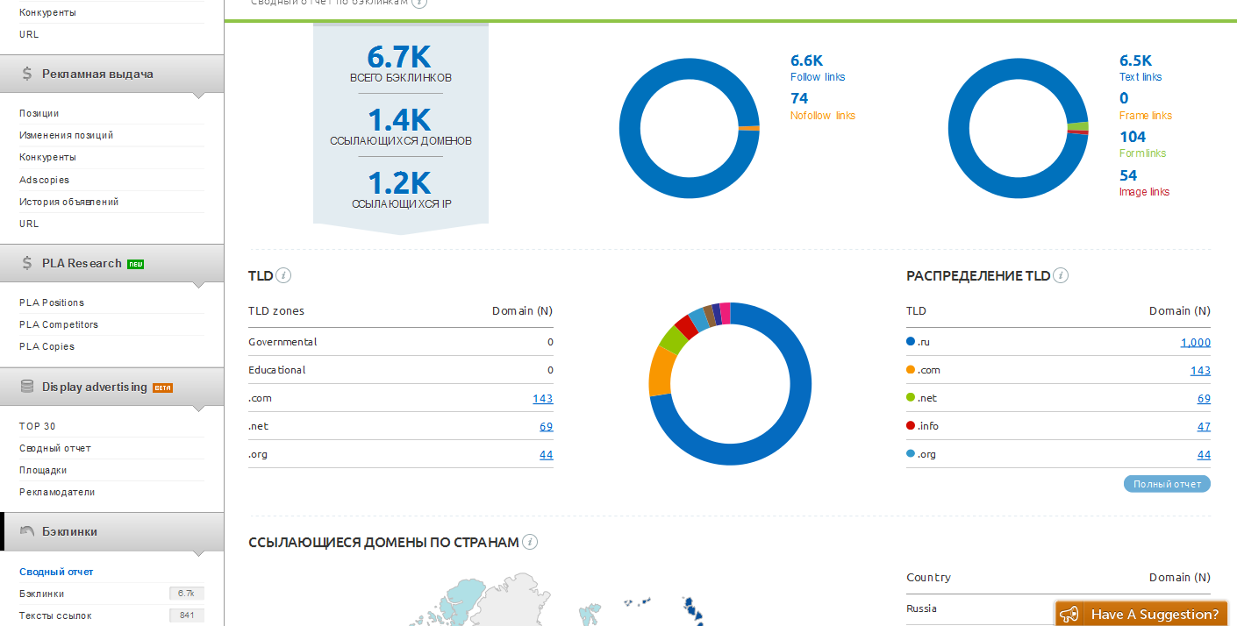Open the 1,000 .ru domains link
This screenshot has width=1237, height=626.
coord(1195,343)
